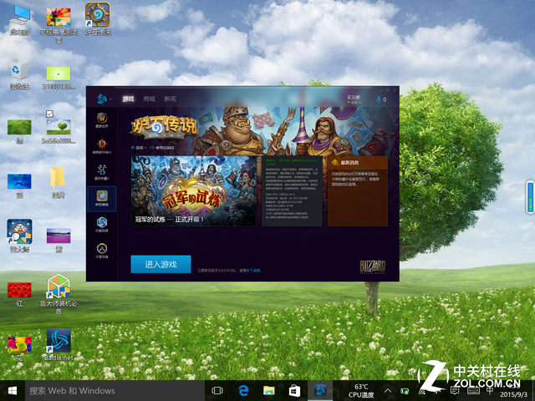Select the 花 colorful flowers image file
The width and height of the screenshot is (535, 401).
[19, 349]
